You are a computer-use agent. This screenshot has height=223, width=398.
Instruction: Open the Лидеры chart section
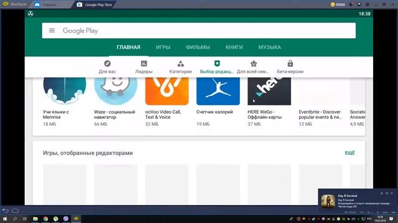coord(144,67)
